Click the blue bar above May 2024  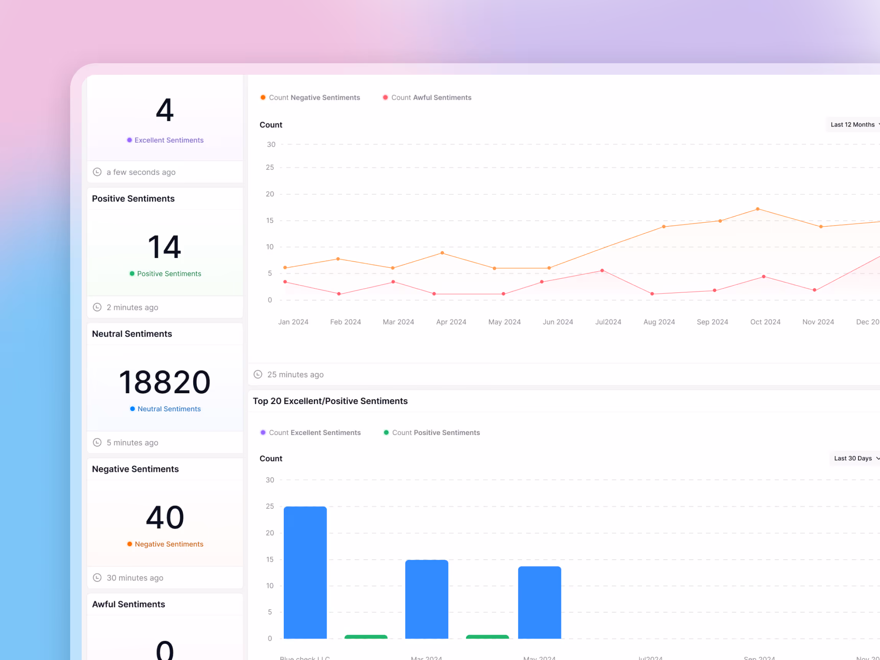[540, 603]
